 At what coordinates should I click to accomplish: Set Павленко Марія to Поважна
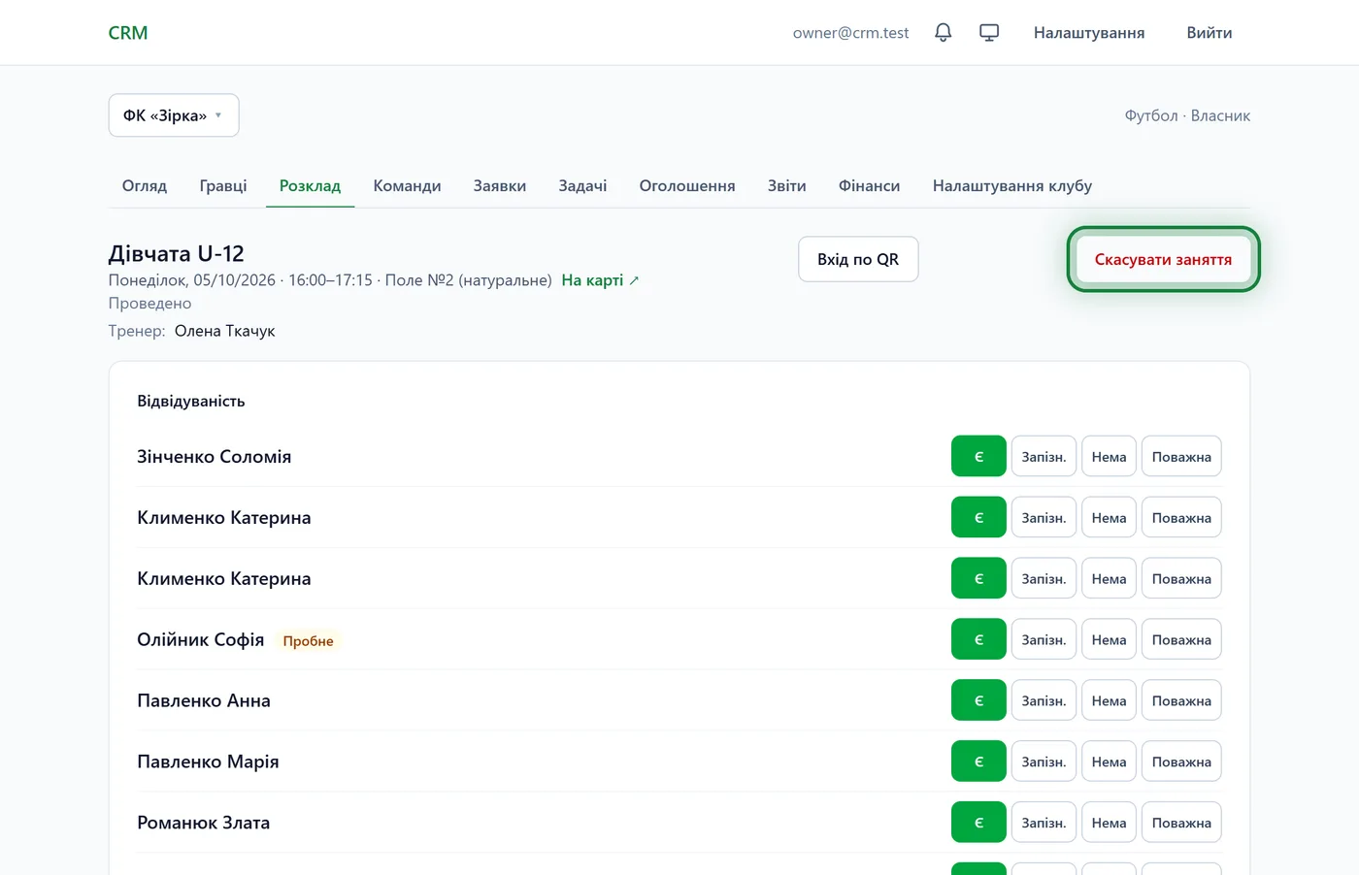pos(1181,762)
